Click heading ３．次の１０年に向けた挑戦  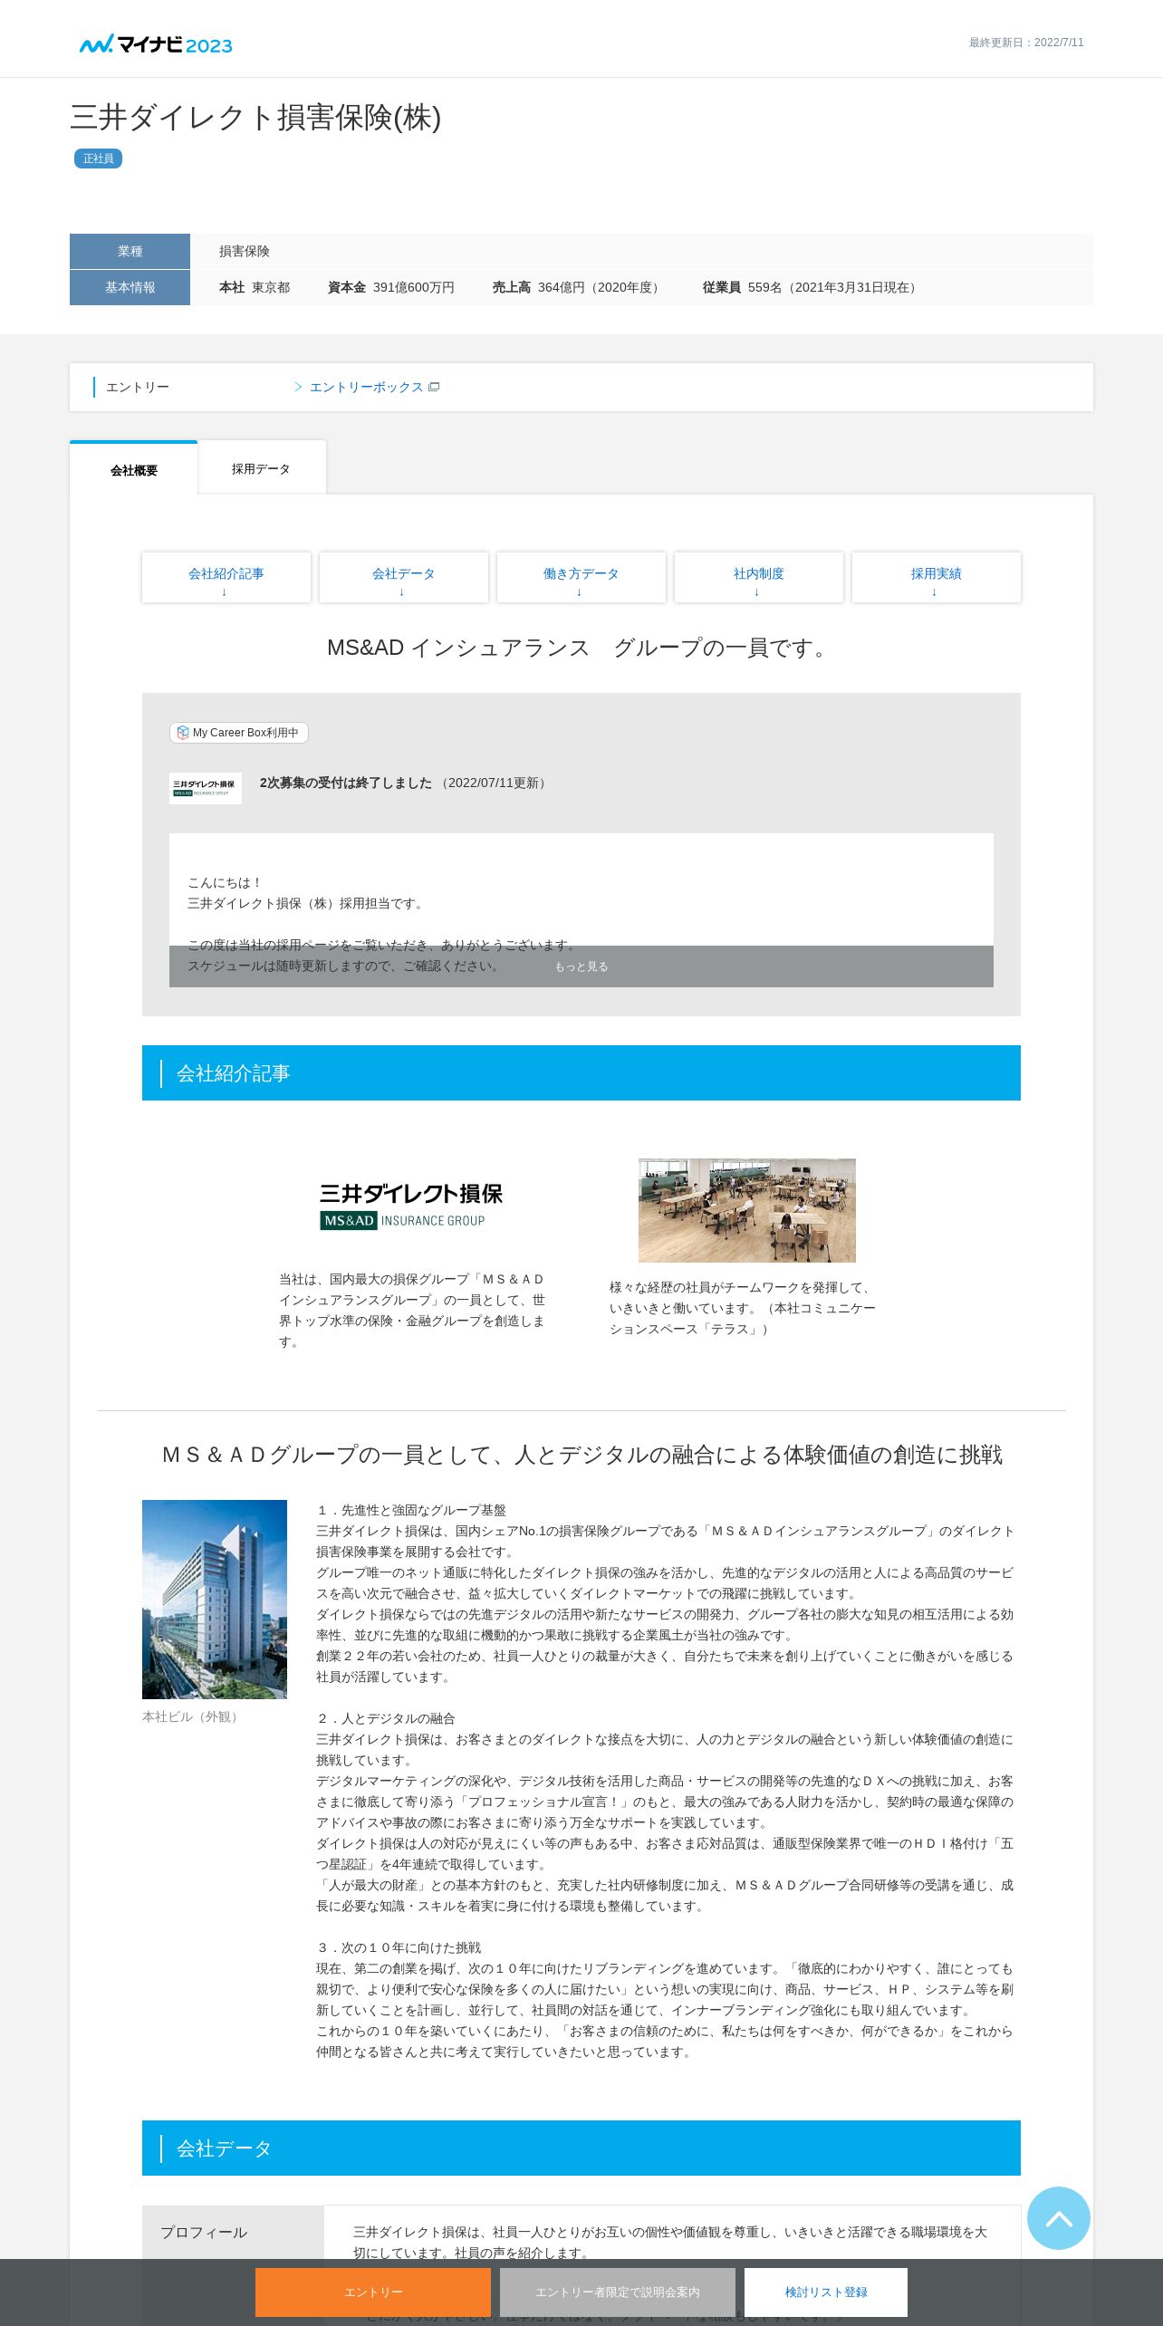[x=399, y=1947]
